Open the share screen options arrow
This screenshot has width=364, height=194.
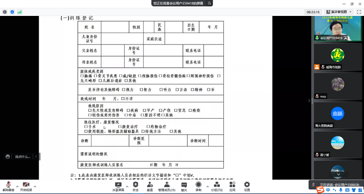pos(127,186)
